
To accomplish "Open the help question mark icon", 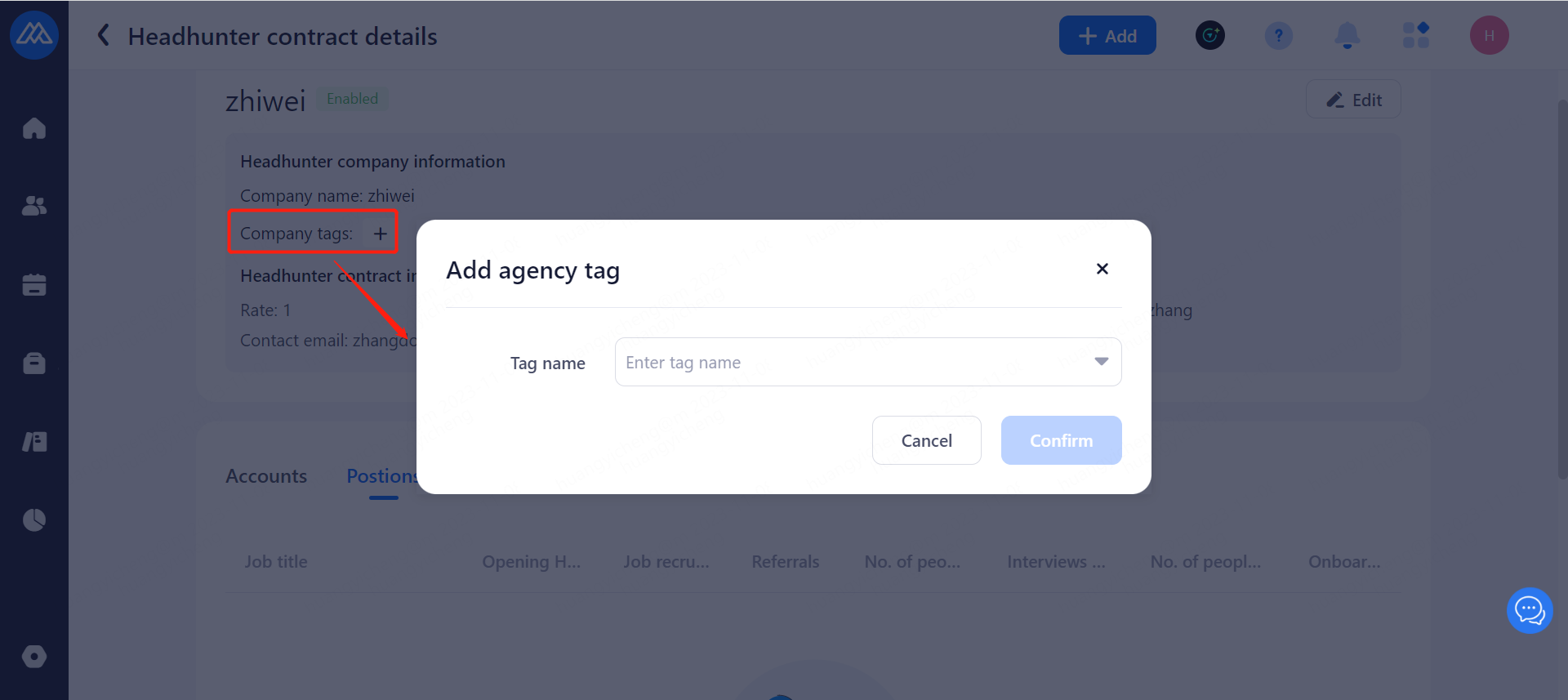I will click(1278, 35).
